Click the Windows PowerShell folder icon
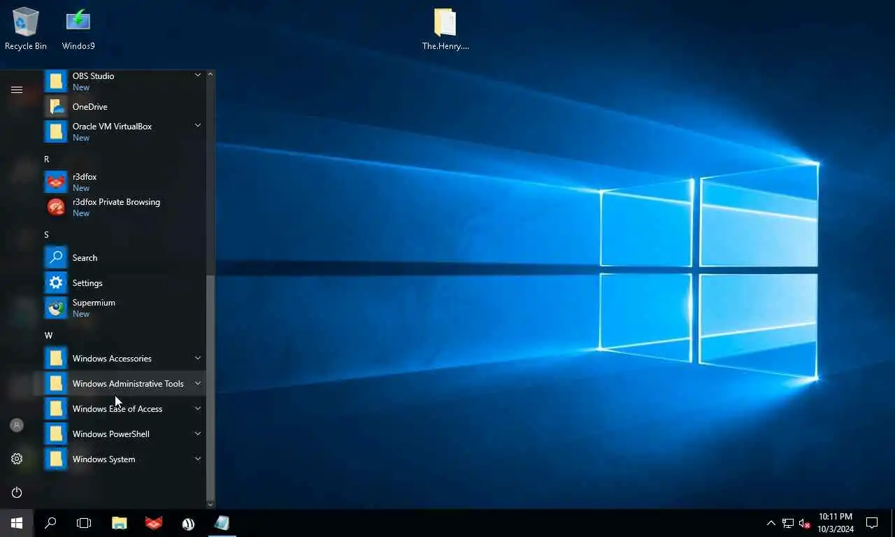 (56, 434)
